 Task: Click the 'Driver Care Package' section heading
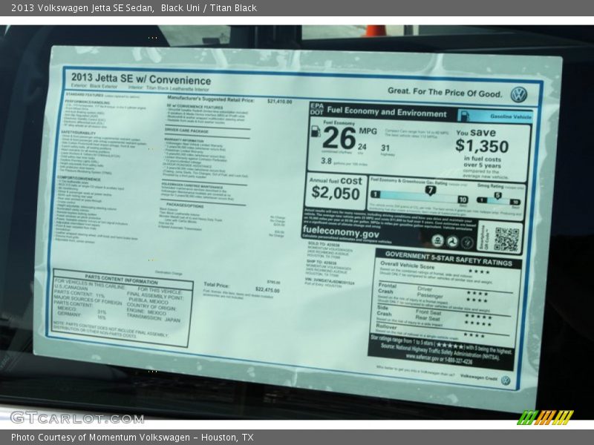(186, 131)
